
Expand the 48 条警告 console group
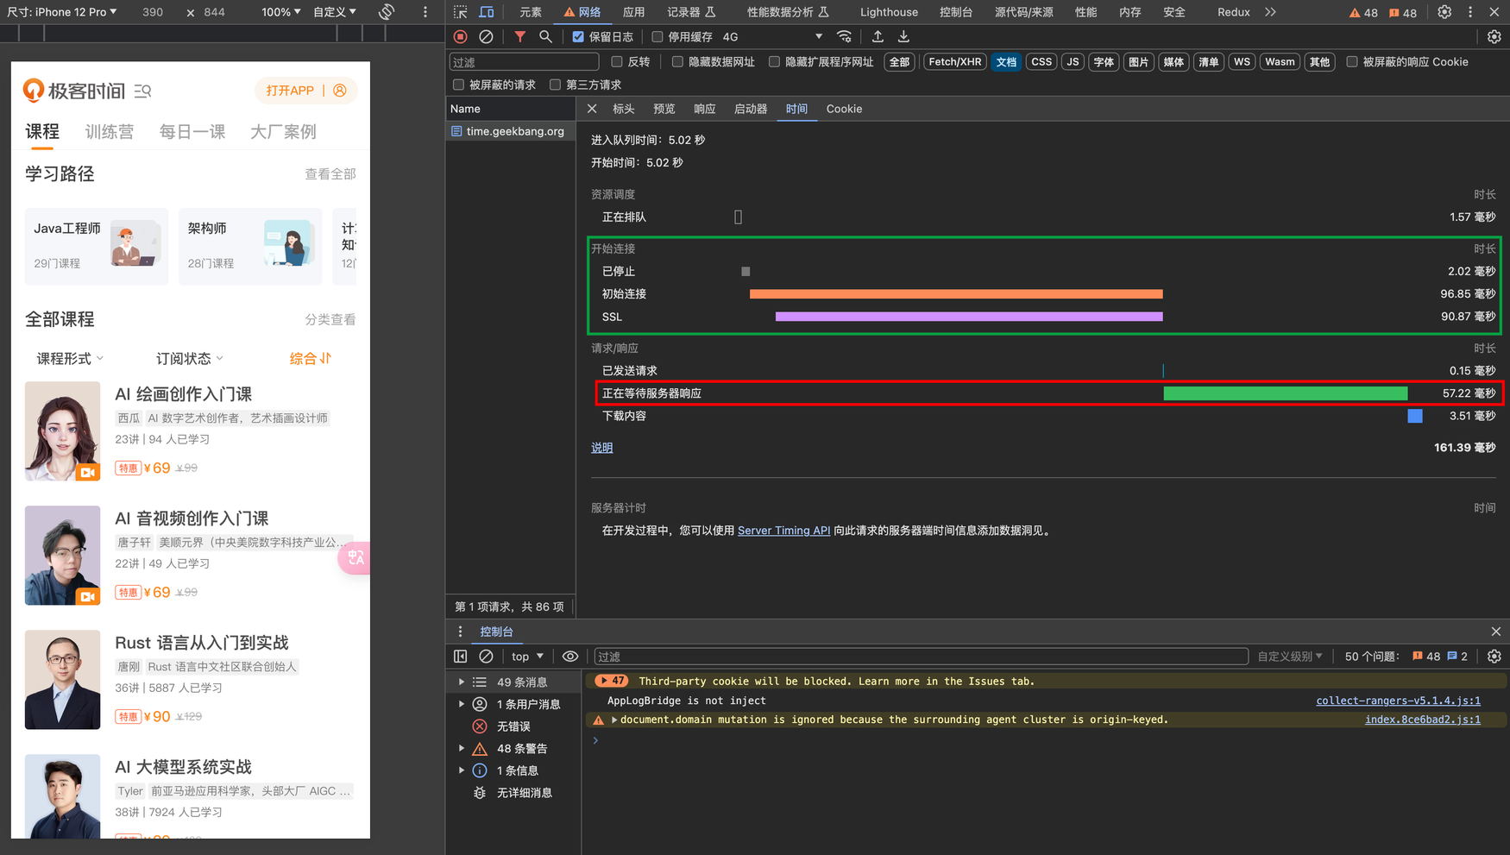coord(462,749)
